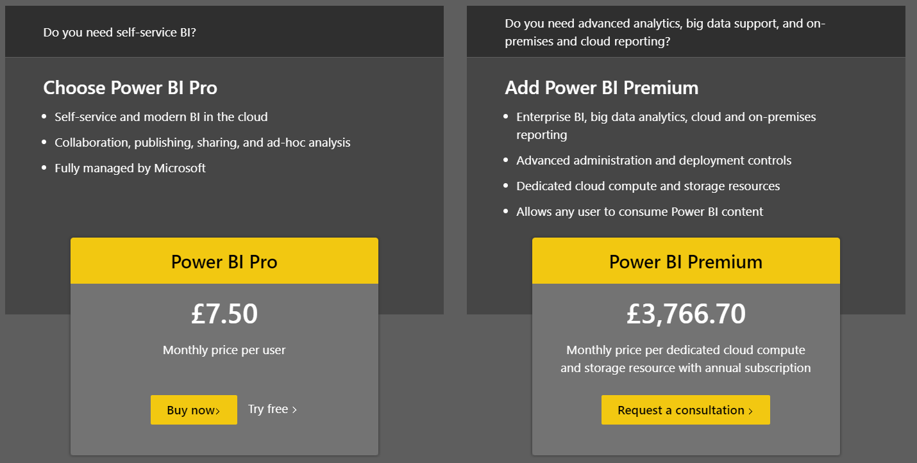
Task: Click 'Fully managed by Microsoft' bullet
Action: pyautogui.click(x=130, y=168)
